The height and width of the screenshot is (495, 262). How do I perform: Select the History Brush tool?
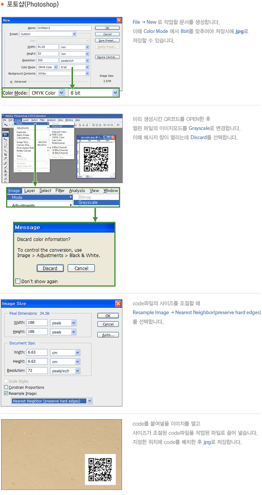(x=5, y=175)
